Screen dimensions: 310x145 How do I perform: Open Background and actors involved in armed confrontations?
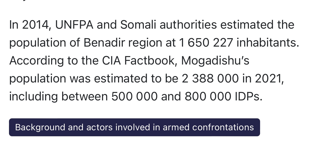(x=135, y=127)
